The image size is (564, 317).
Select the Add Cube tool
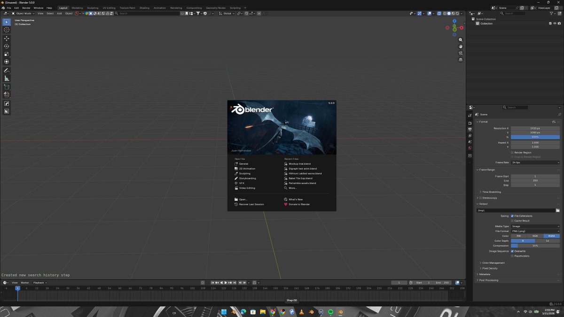[7, 87]
